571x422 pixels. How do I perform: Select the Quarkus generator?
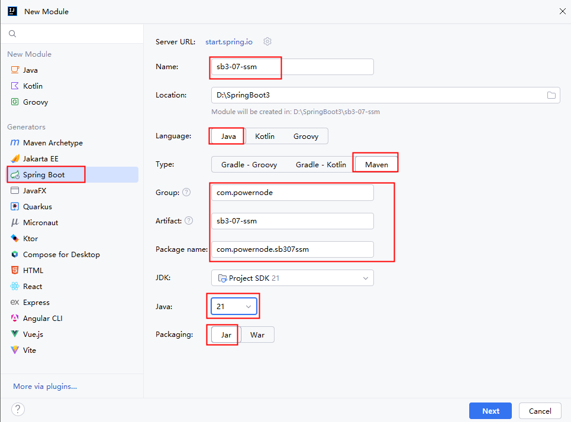pyautogui.click(x=37, y=207)
